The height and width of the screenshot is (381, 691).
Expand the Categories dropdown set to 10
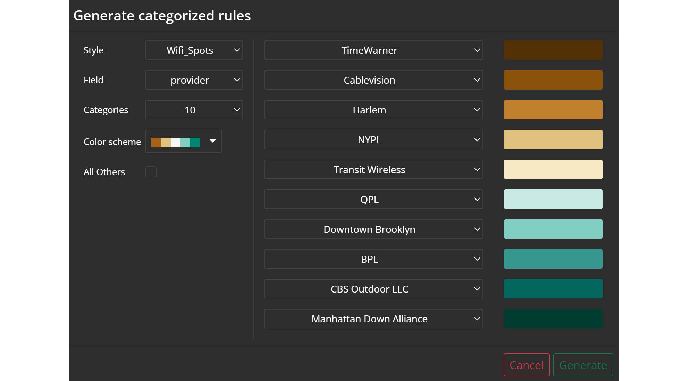194,110
